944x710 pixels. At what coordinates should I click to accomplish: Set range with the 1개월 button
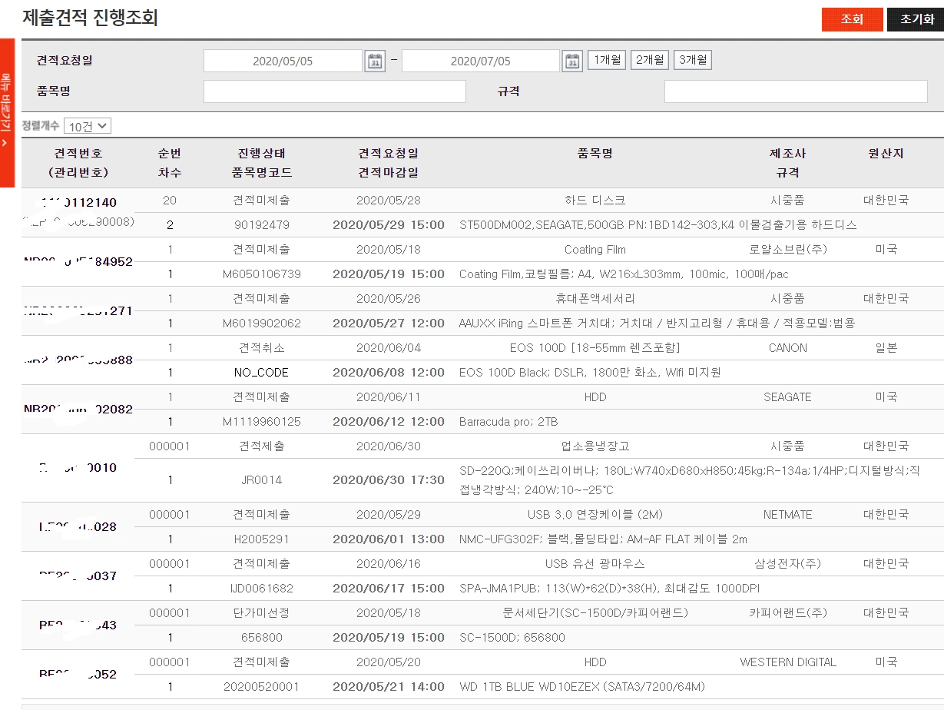(607, 60)
